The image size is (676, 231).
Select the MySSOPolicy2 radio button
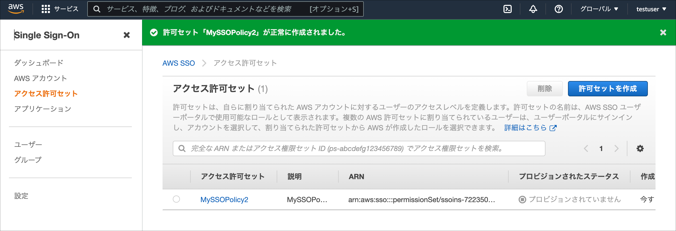pos(176,199)
